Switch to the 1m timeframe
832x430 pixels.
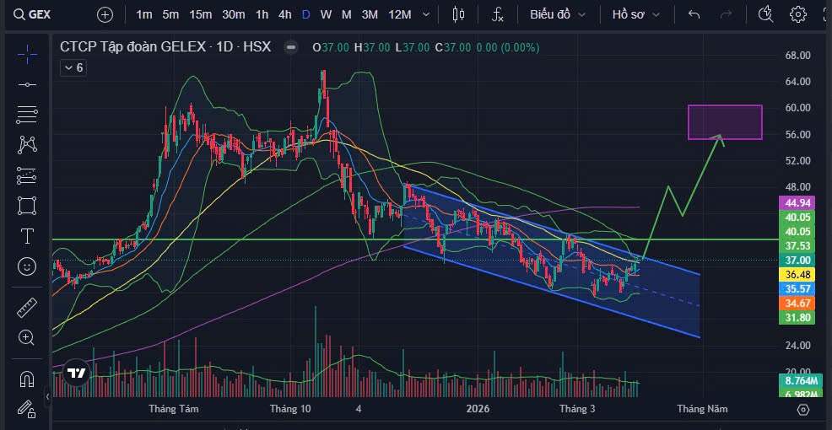(143, 14)
